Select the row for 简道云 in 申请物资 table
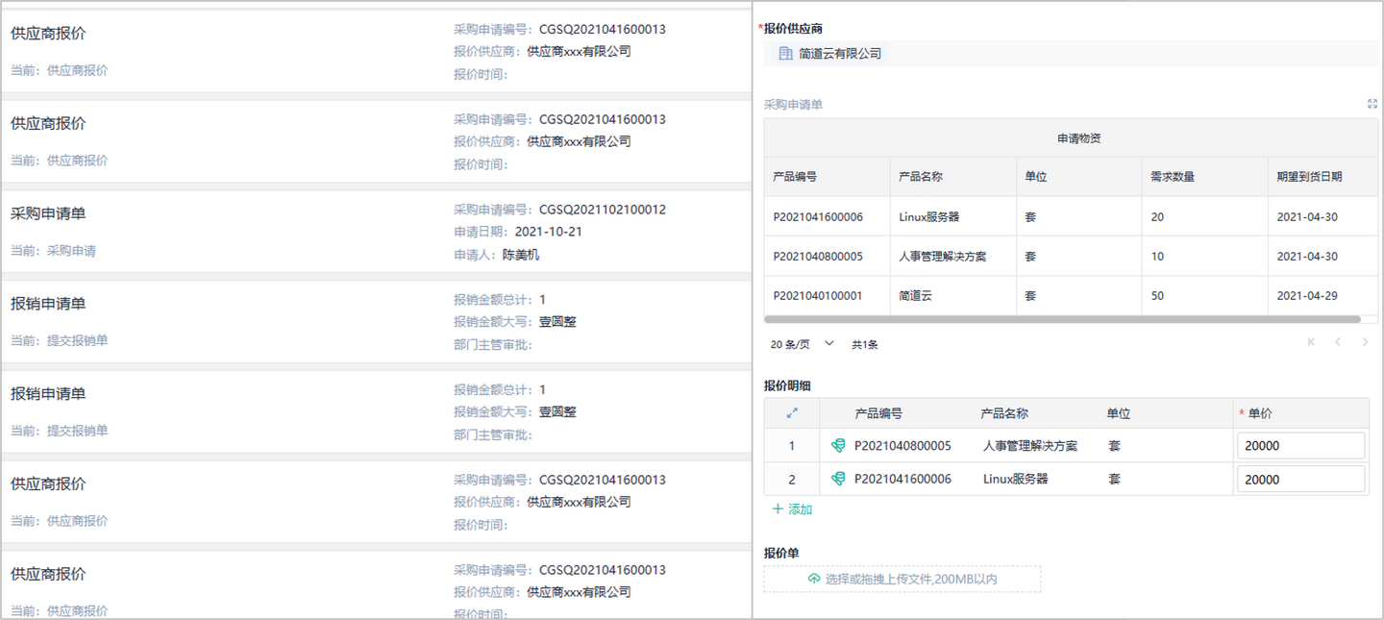Viewport: 1384px width, 620px height. tap(1057, 295)
